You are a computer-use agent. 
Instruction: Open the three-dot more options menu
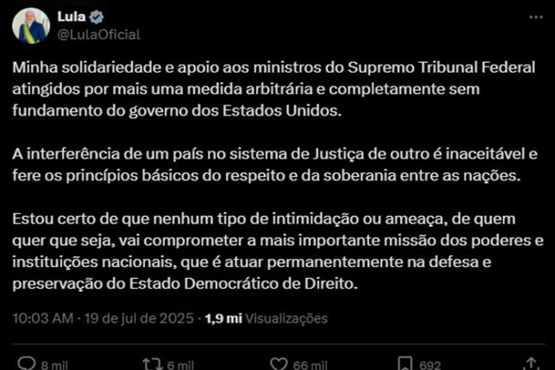pos(536,17)
